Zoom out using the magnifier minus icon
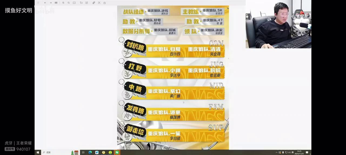346x155 pixels. tap(69, 3)
